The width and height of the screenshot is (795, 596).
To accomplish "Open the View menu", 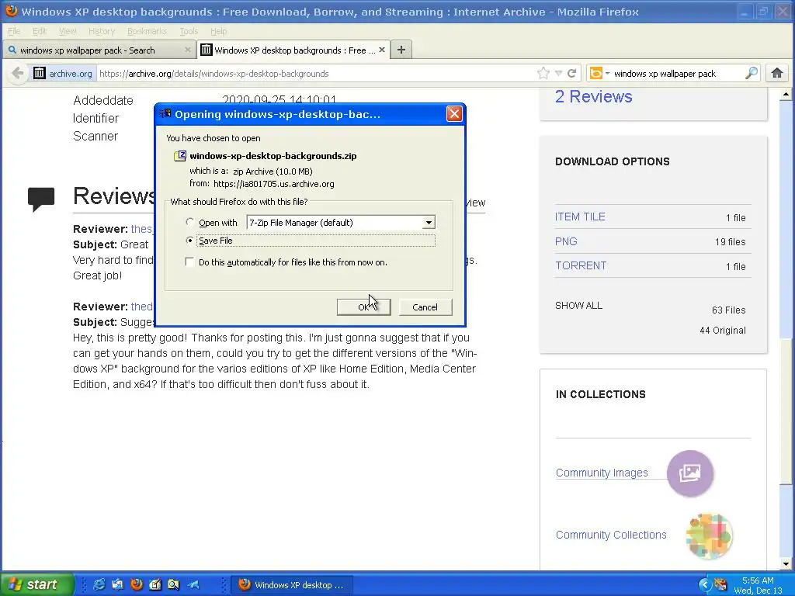I will point(68,31).
